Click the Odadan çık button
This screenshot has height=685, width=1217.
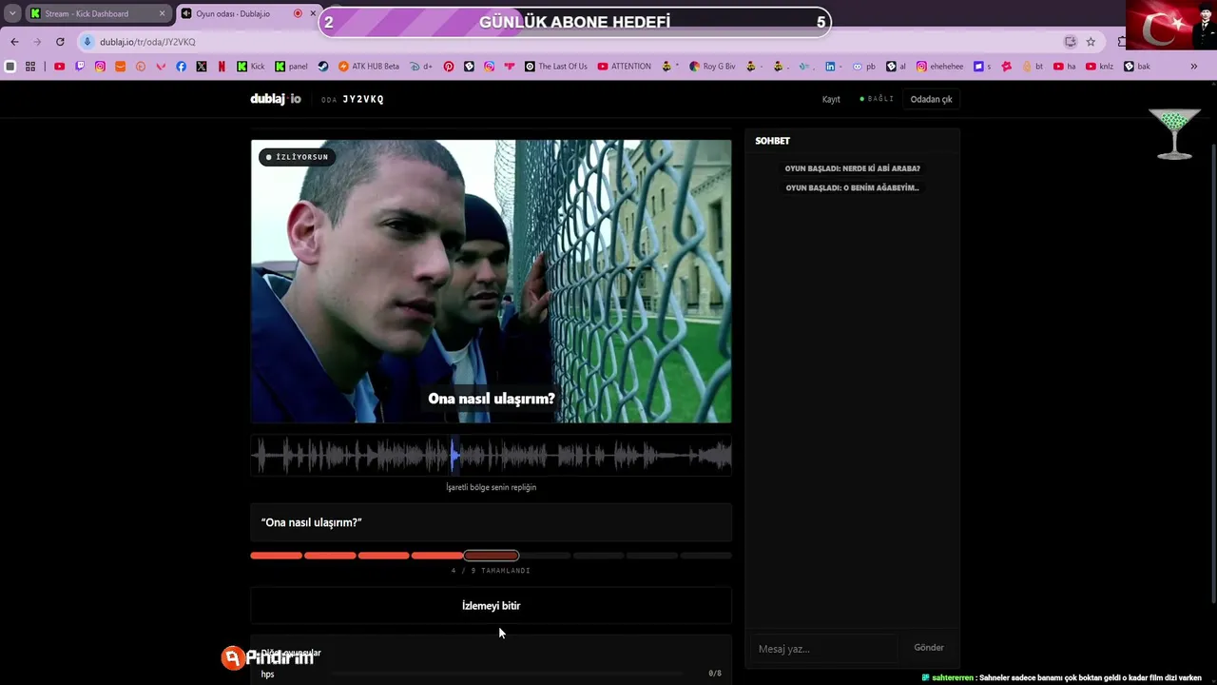[931, 99]
